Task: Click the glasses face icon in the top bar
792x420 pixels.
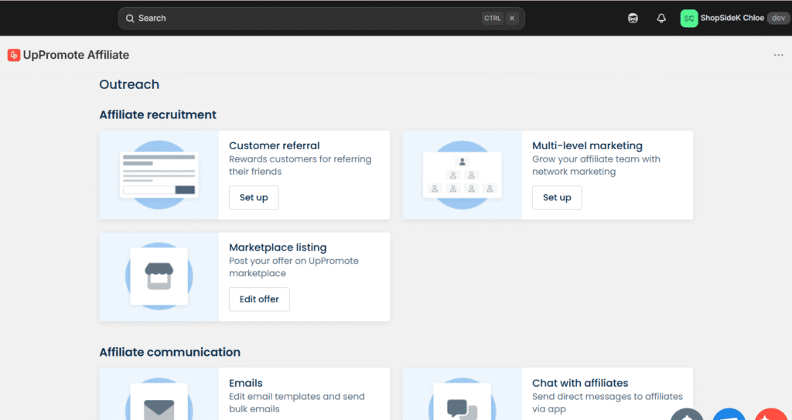Action: (633, 19)
